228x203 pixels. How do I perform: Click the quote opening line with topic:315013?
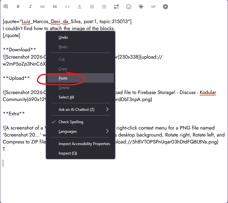(x=67, y=22)
